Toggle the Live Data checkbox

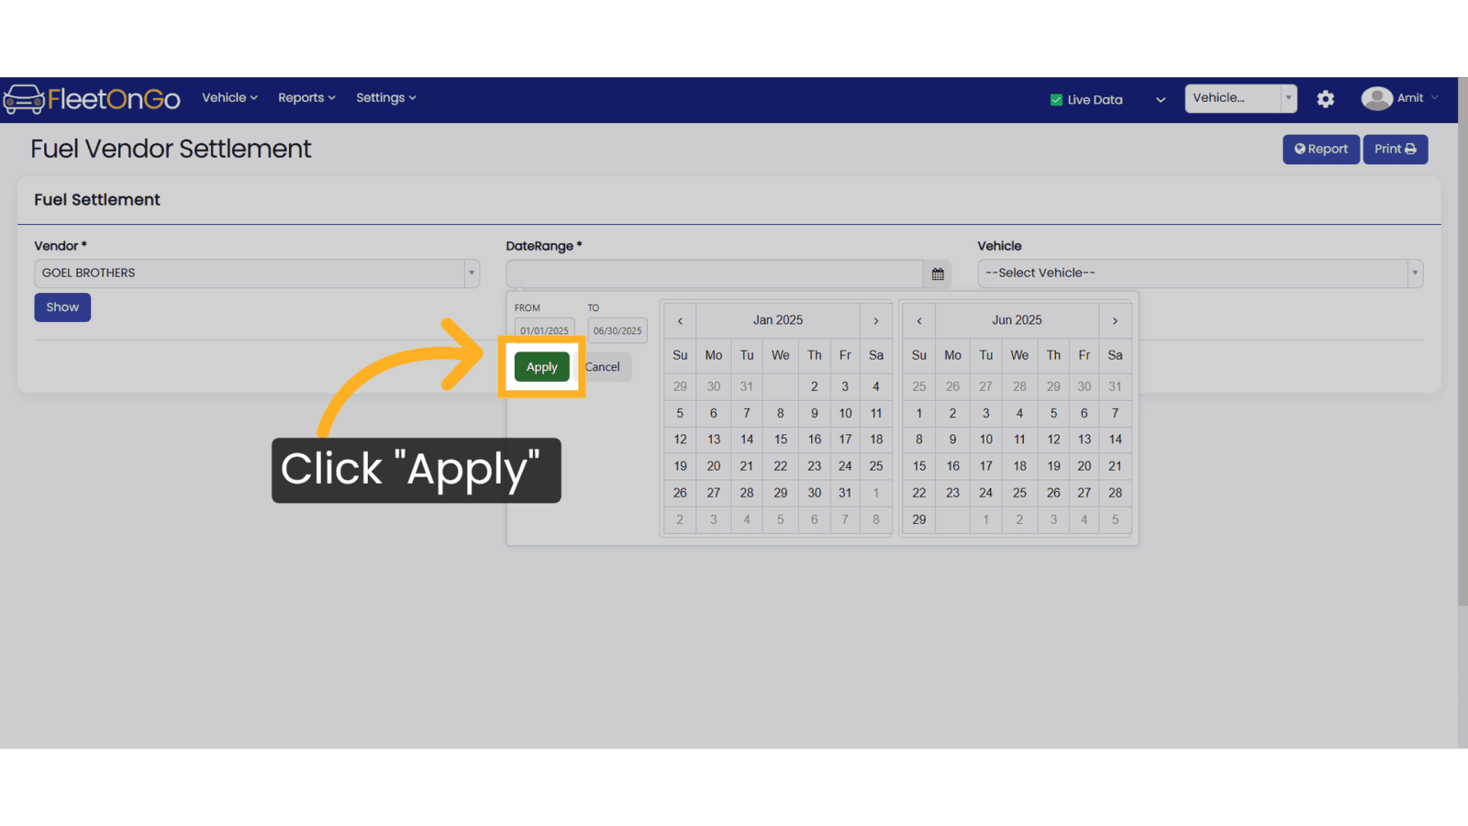point(1056,99)
